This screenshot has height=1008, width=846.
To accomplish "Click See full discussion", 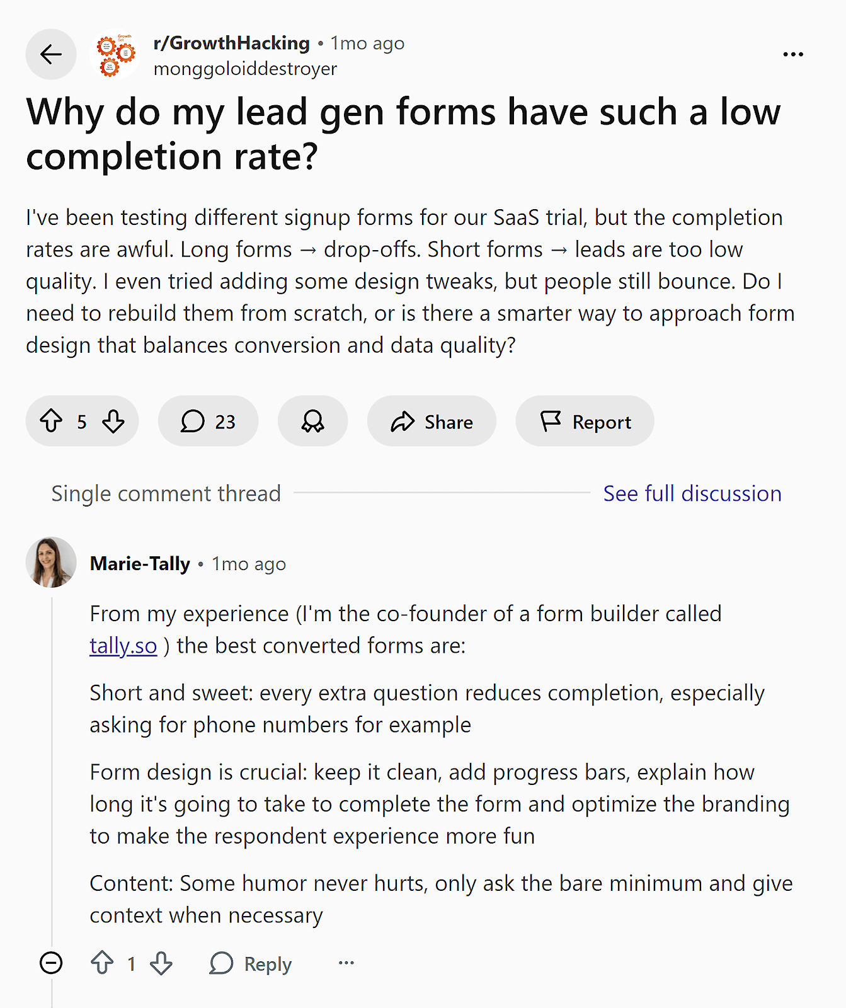I will 692,493.
